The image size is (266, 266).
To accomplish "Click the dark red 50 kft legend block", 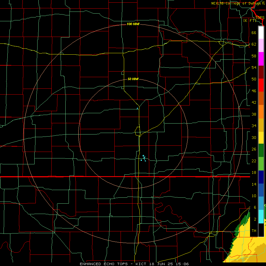I will click(261, 72).
